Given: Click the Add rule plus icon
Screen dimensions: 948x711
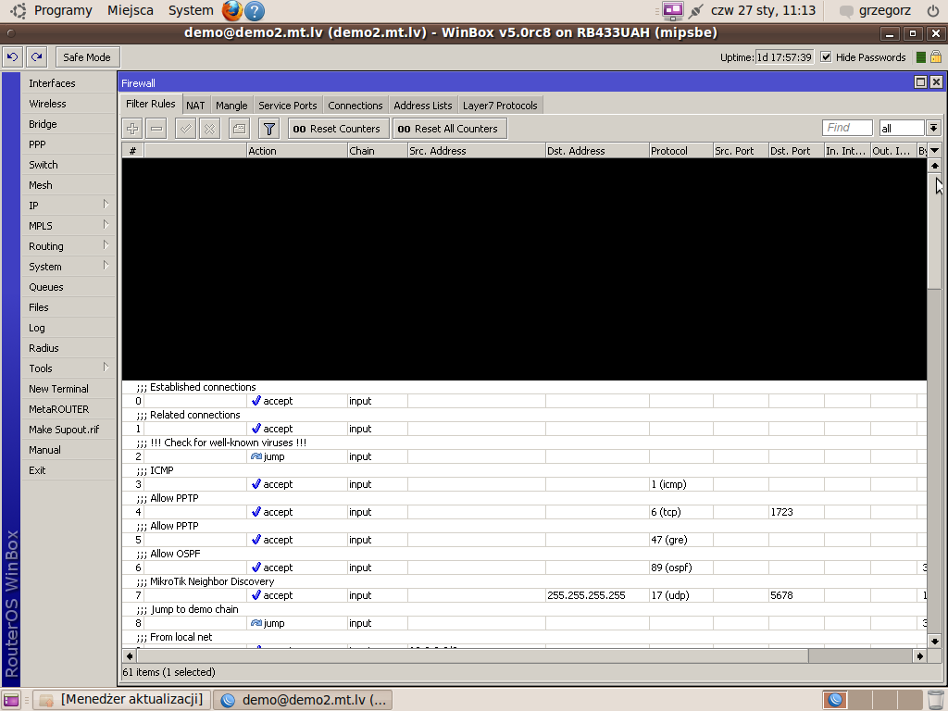Looking at the screenshot, I should 132,129.
